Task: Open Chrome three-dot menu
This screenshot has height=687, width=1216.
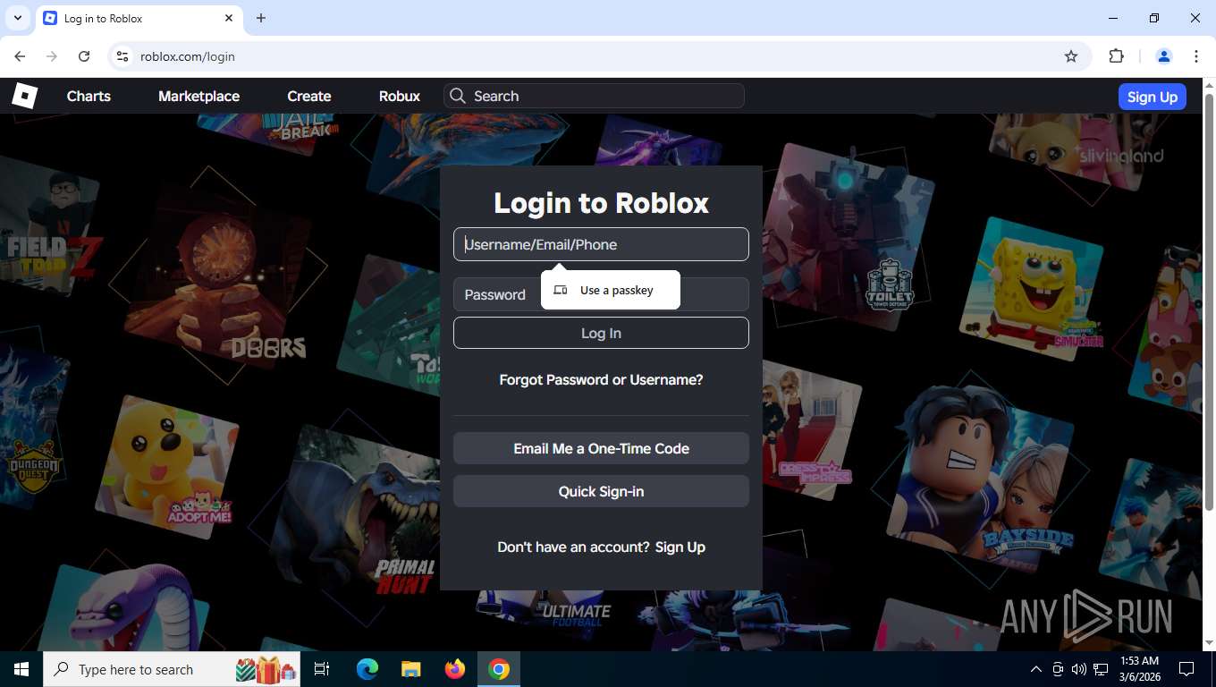Action: pos(1196,56)
